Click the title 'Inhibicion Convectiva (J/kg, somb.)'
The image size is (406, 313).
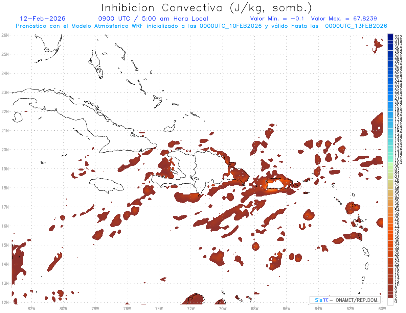pyautogui.click(x=206, y=8)
